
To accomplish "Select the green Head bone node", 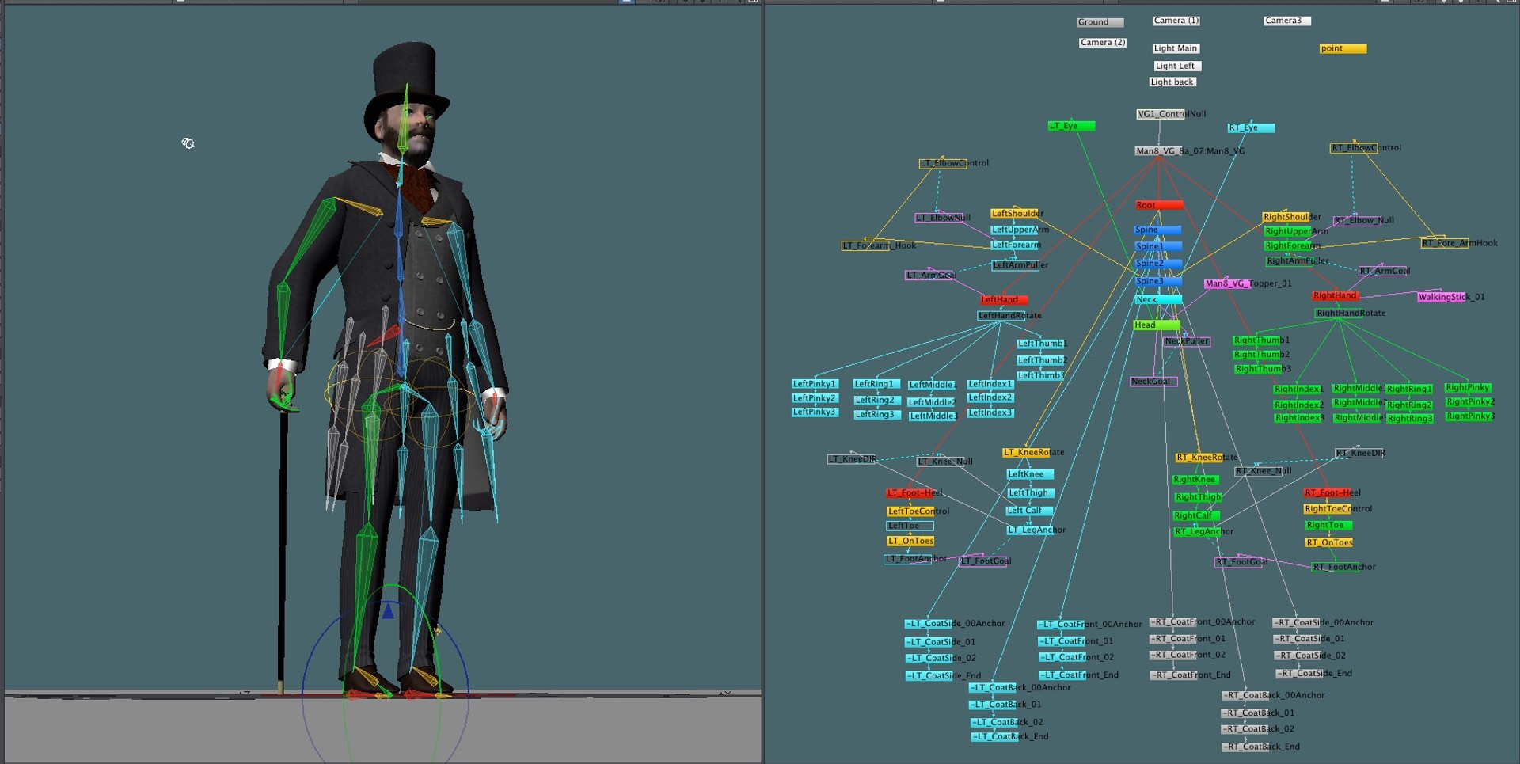I will (x=1157, y=325).
